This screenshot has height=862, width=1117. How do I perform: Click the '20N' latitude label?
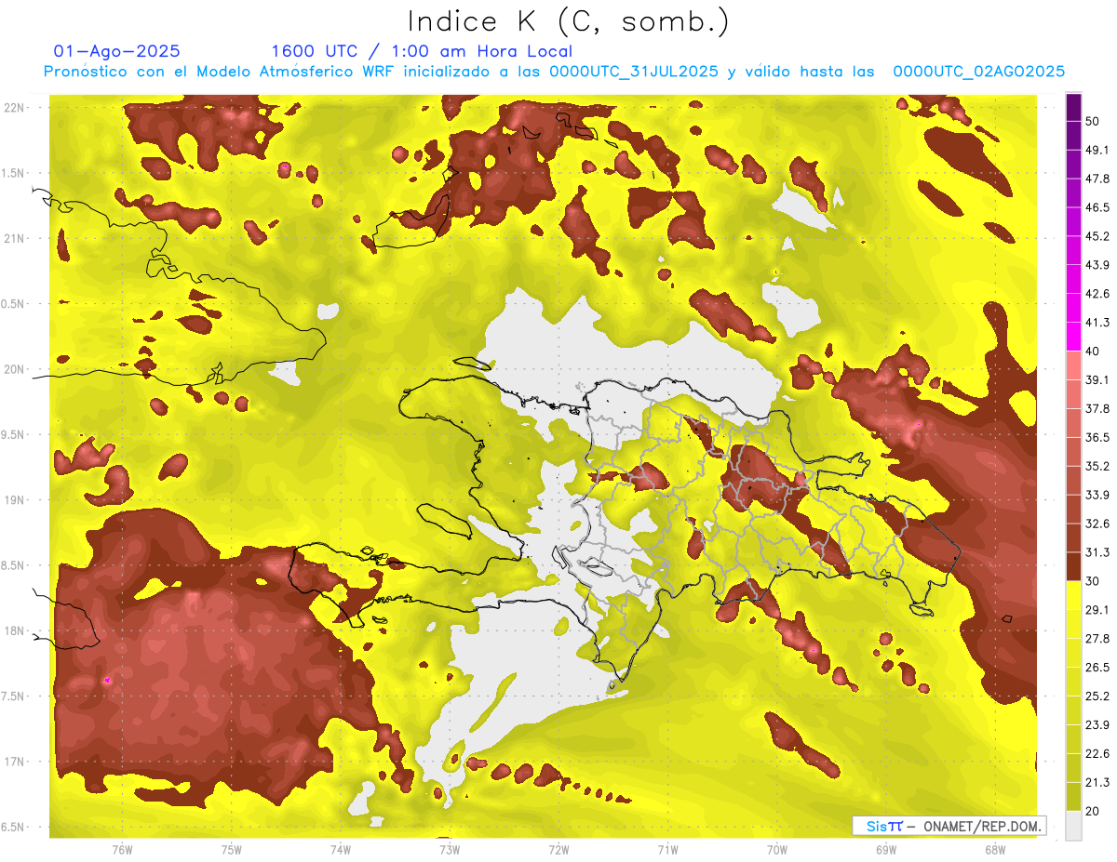coord(15,369)
